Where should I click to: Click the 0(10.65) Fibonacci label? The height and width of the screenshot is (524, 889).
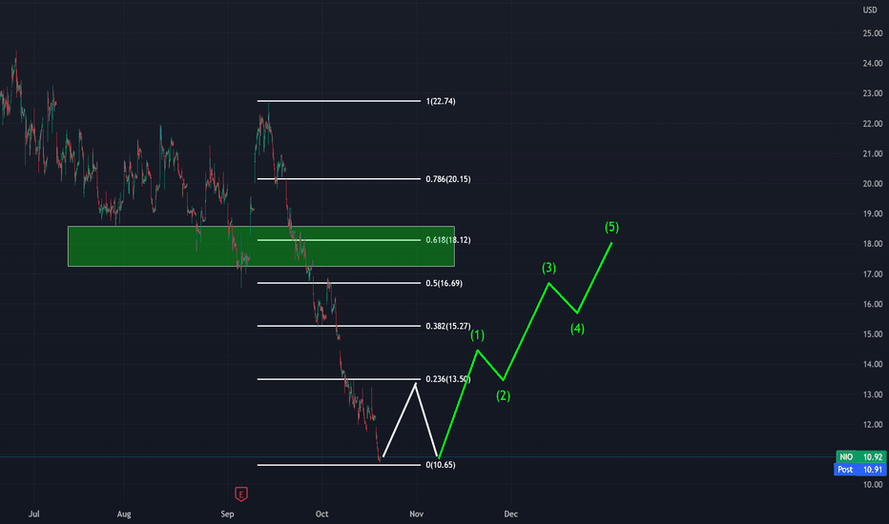pos(441,465)
